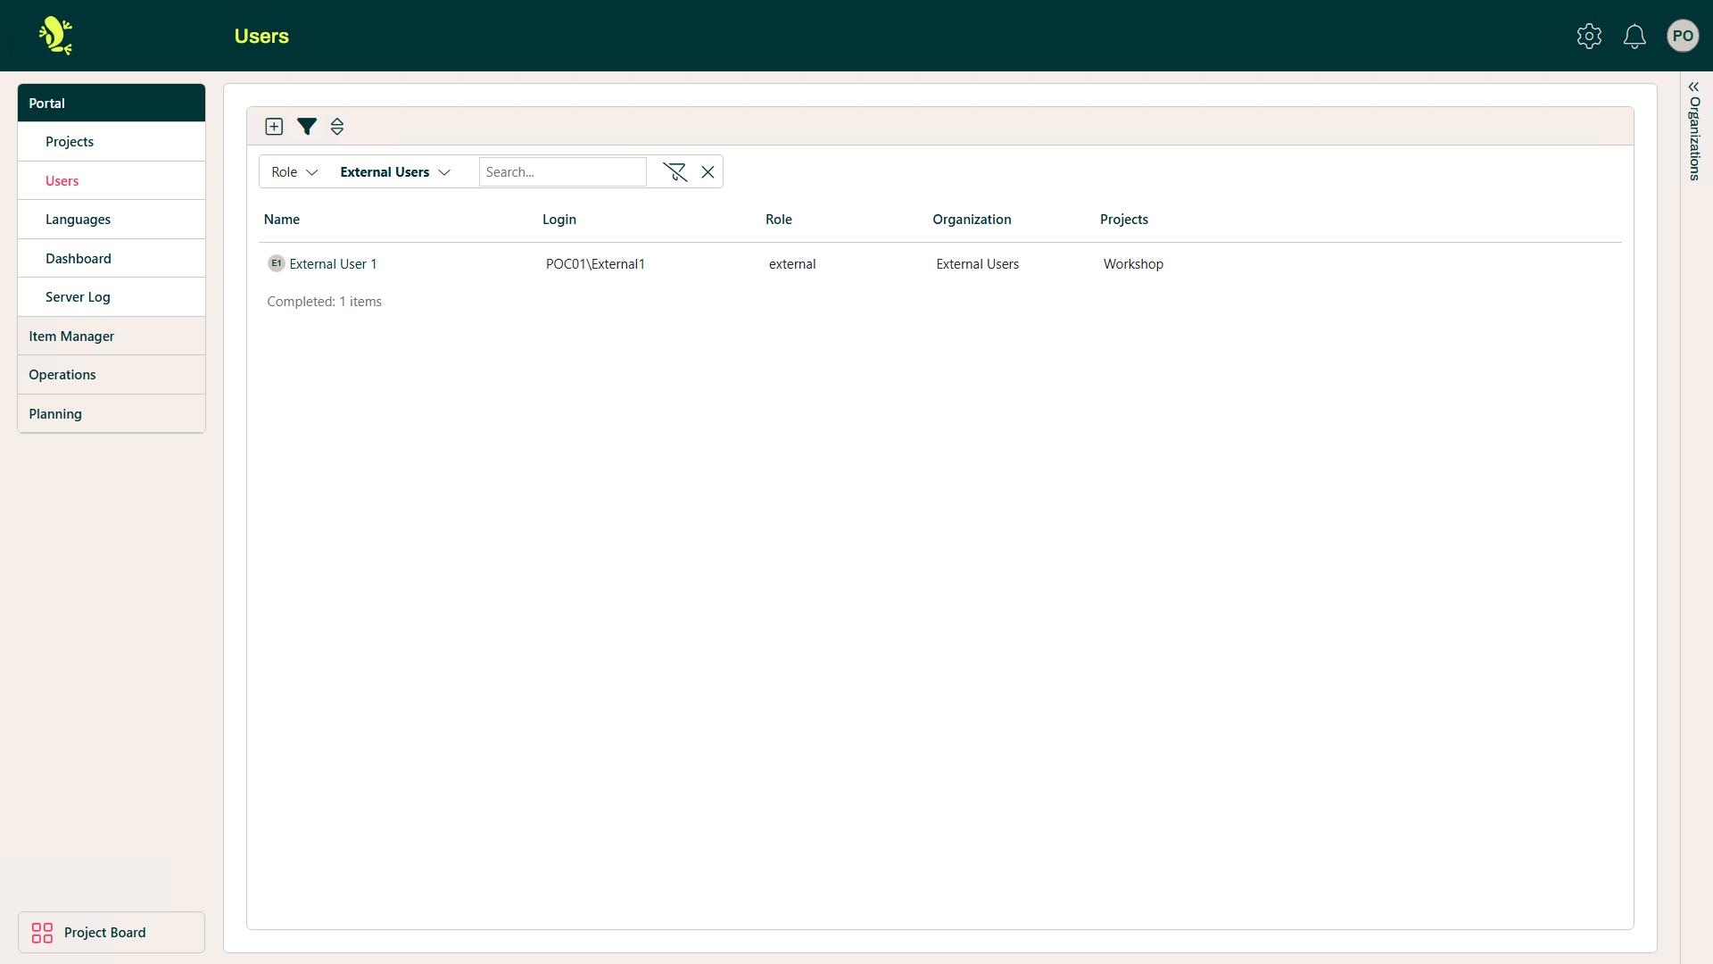Expand the Planning section
This screenshot has height=964, width=1713.
pyautogui.click(x=55, y=414)
